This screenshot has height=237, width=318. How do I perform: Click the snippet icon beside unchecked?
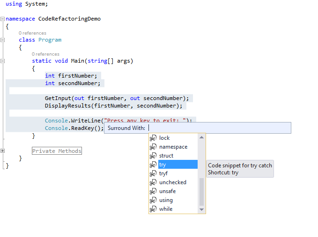pyautogui.click(x=153, y=182)
